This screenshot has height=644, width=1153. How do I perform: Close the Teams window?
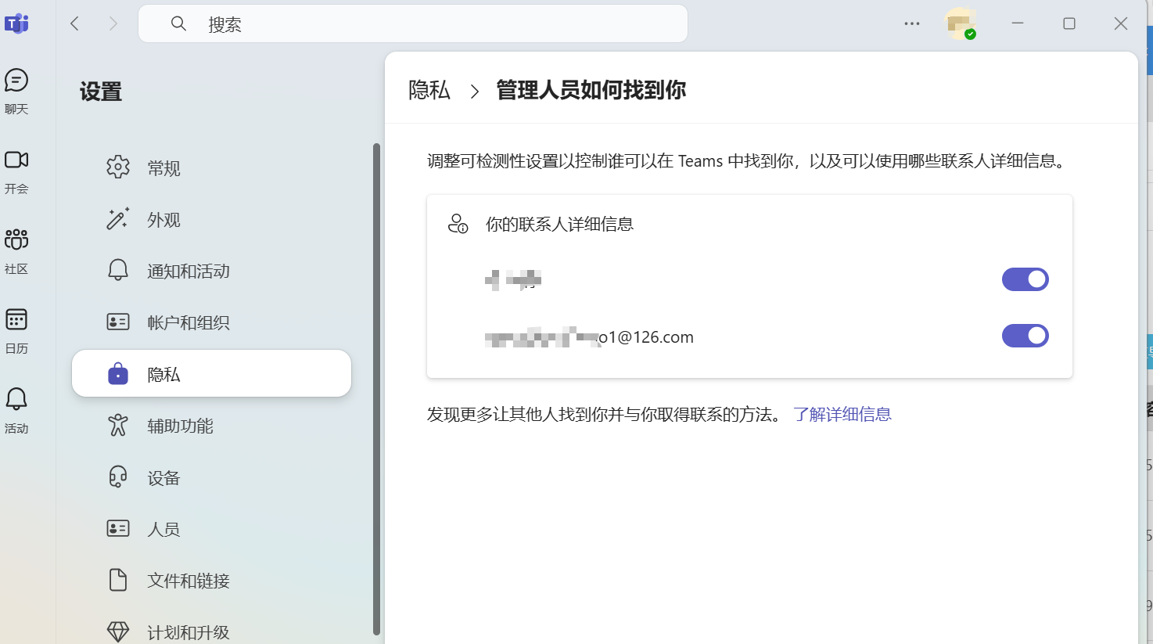click(1121, 23)
